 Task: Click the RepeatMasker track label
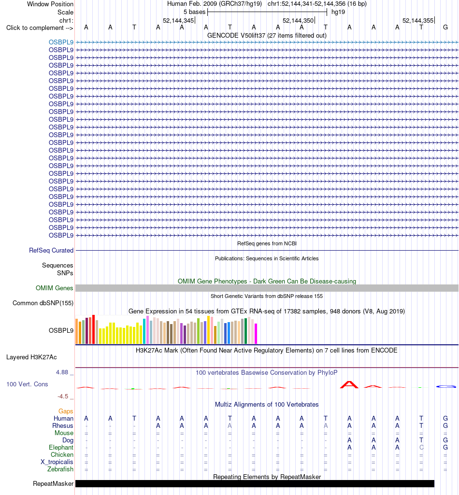pyautogui.click(x=53, y=483)
